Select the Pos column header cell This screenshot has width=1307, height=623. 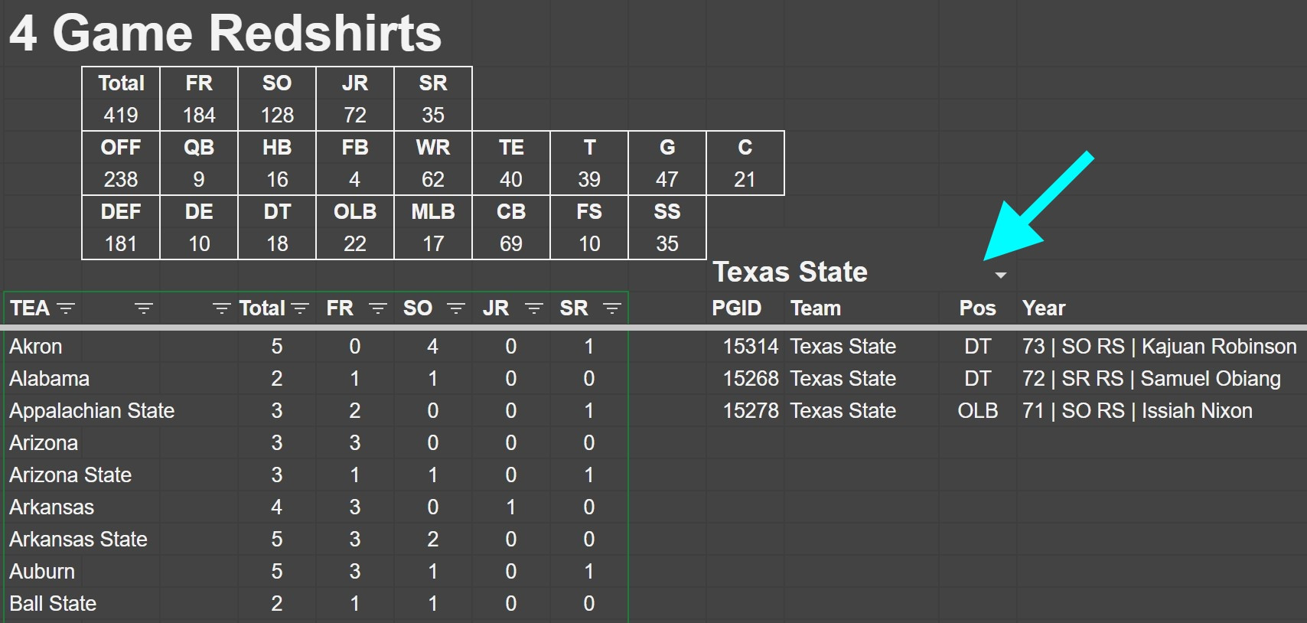click(977, 308)
